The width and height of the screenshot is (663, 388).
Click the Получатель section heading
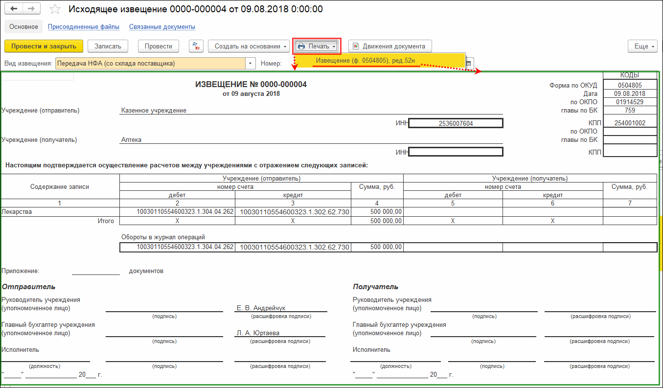coord(375,287)
